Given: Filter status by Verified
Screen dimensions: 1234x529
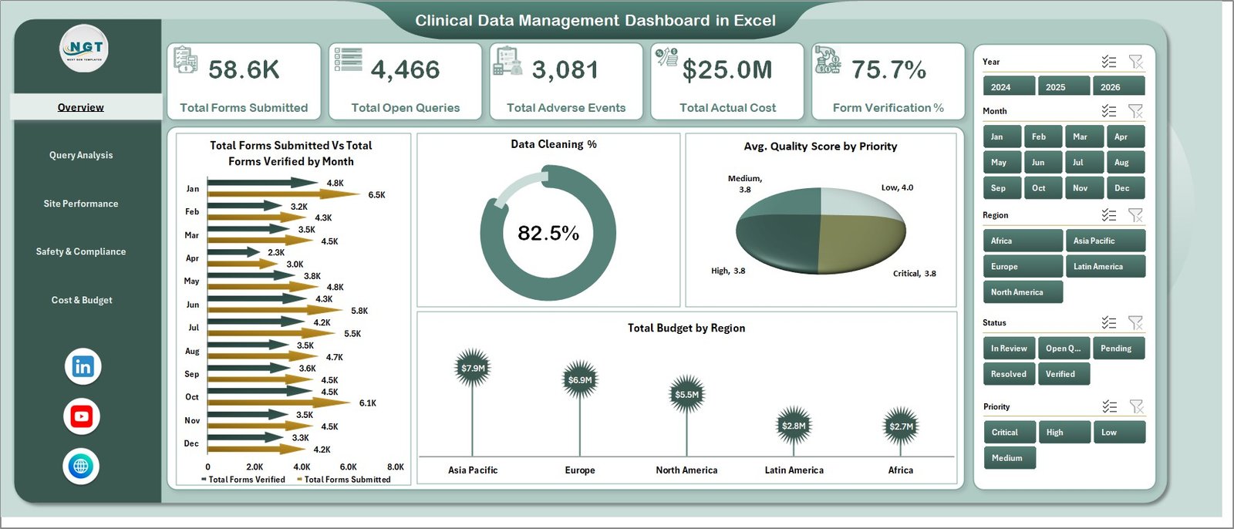Looking at the screenshot, I should tap(1064, 373).
